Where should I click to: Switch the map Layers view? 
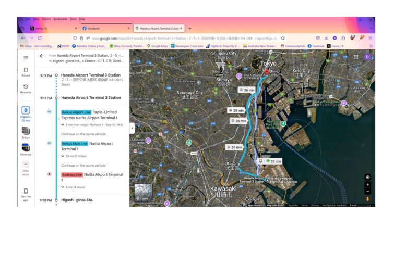click(143, 193)
